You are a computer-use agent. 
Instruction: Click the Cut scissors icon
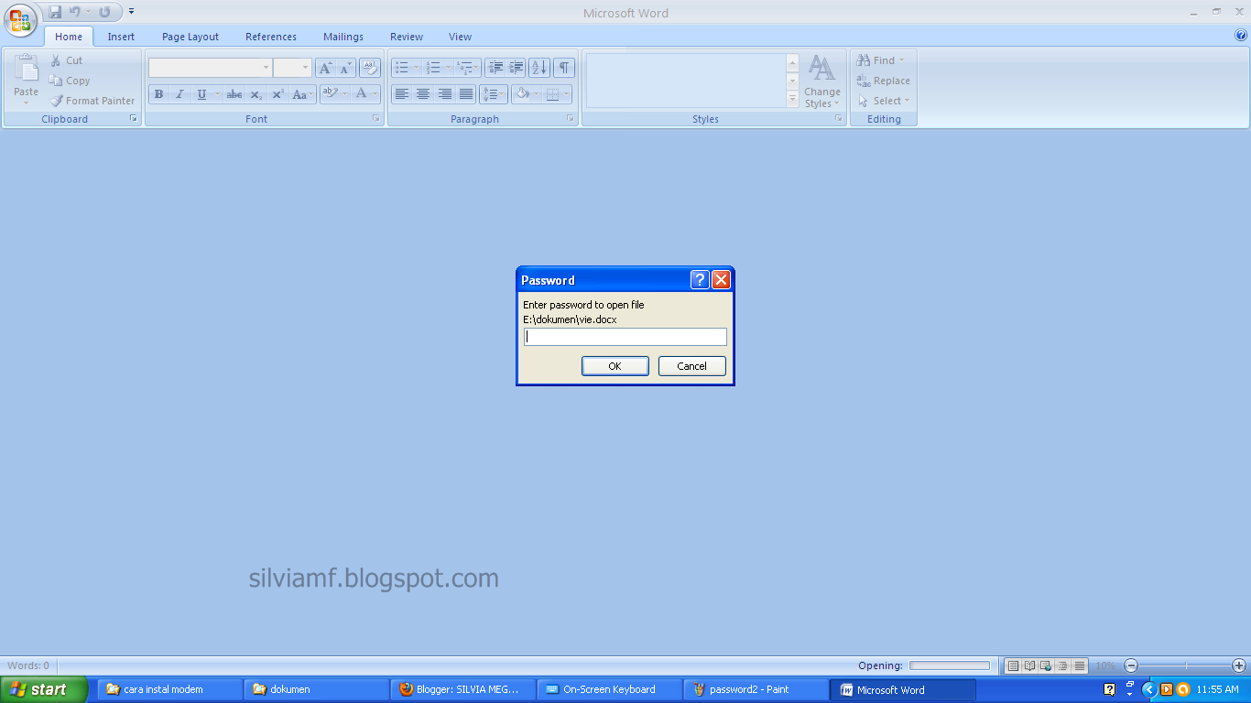pyautogui.click(x=56, y=60)
